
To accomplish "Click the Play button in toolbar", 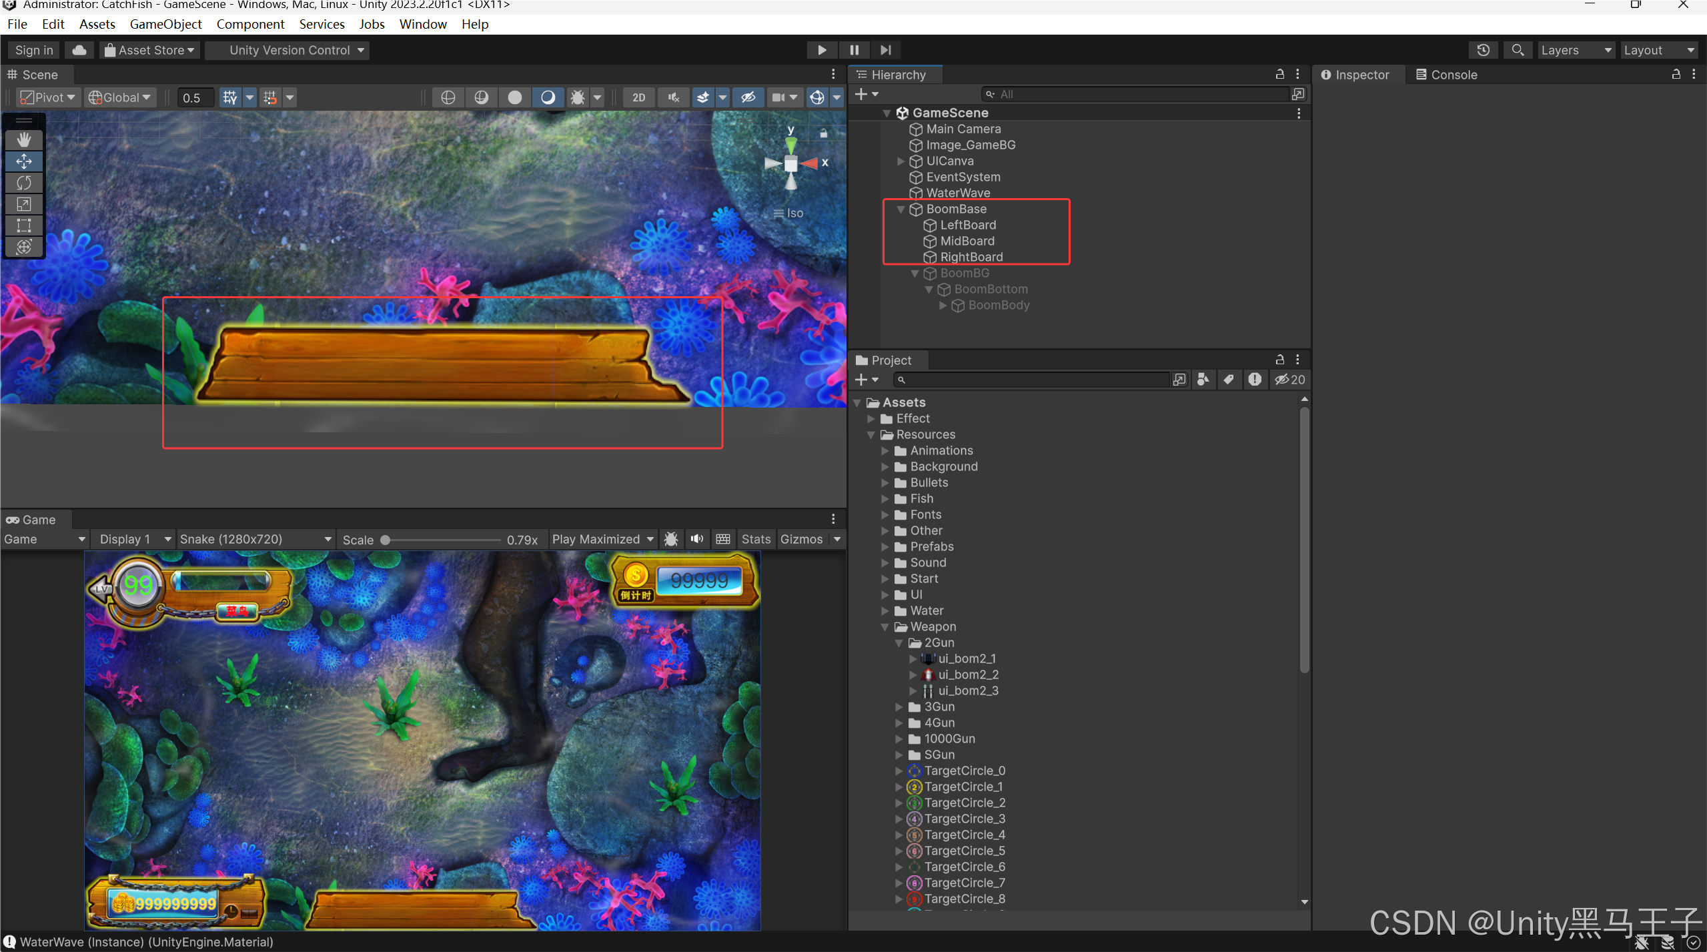I will pos(822,50).
